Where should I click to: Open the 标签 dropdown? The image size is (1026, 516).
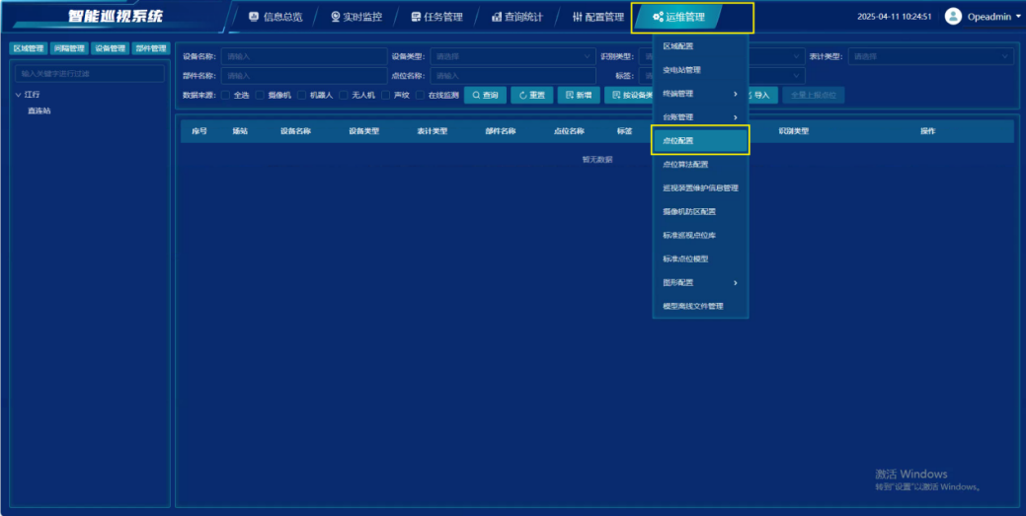click(722, 76)
